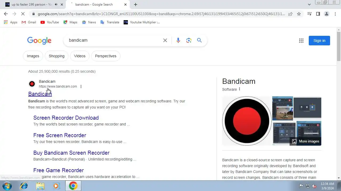Image resolution: width=341 pixels, height=191 pixels.
Task: Open a new tab with the plus icon
Action: coord(136,5)
